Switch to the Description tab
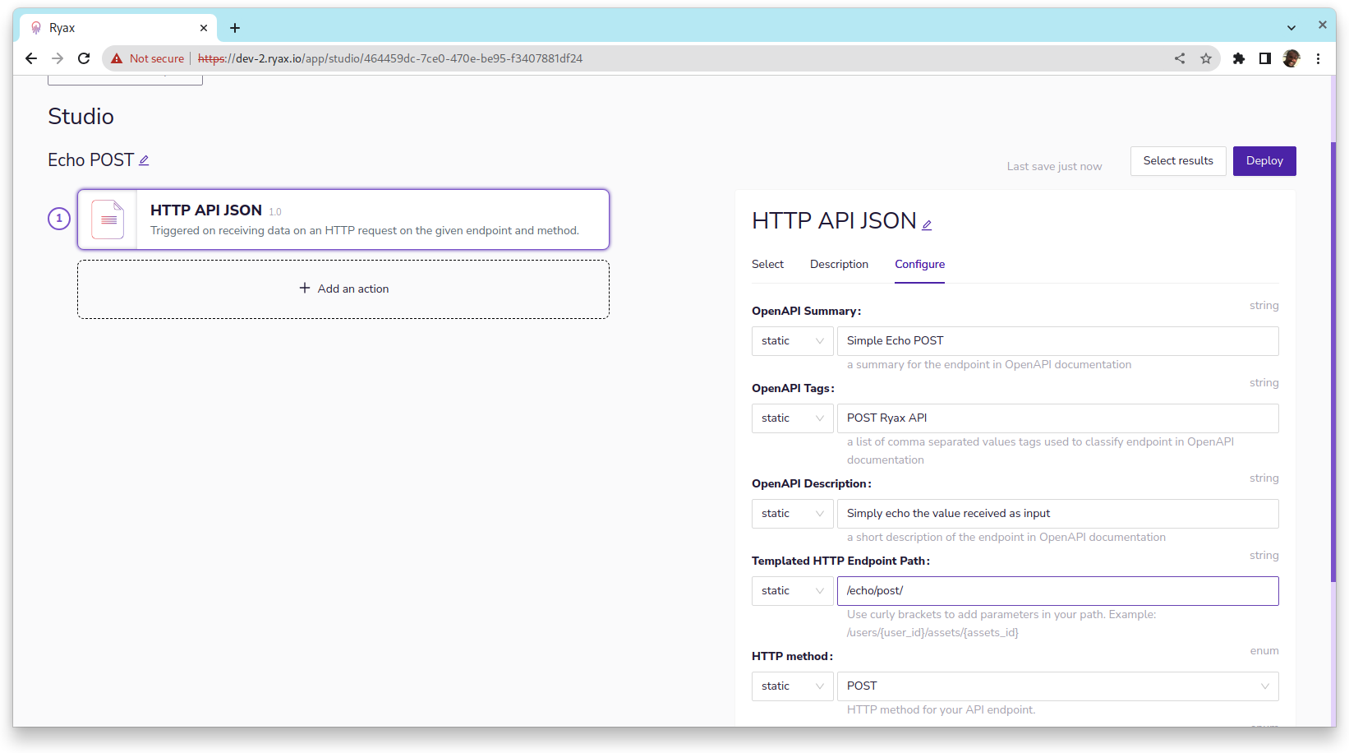 pyautogui.click(x=839, y=264)
